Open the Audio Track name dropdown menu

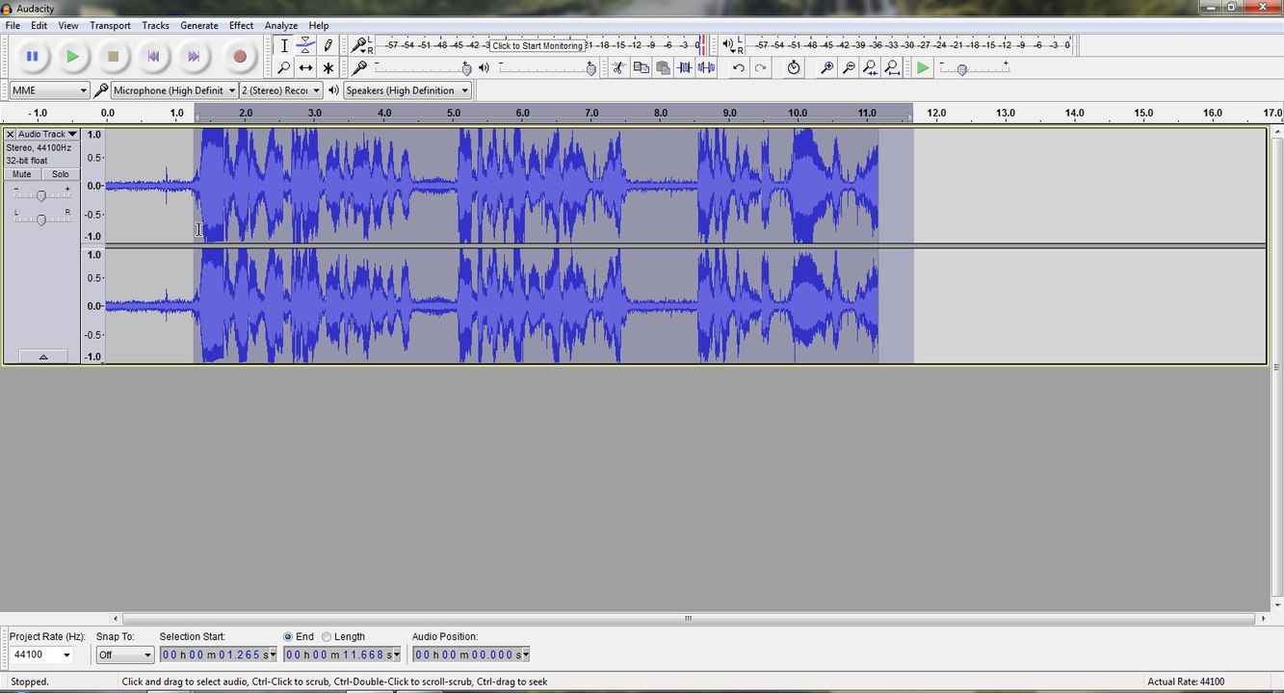[x=47, y=134]
